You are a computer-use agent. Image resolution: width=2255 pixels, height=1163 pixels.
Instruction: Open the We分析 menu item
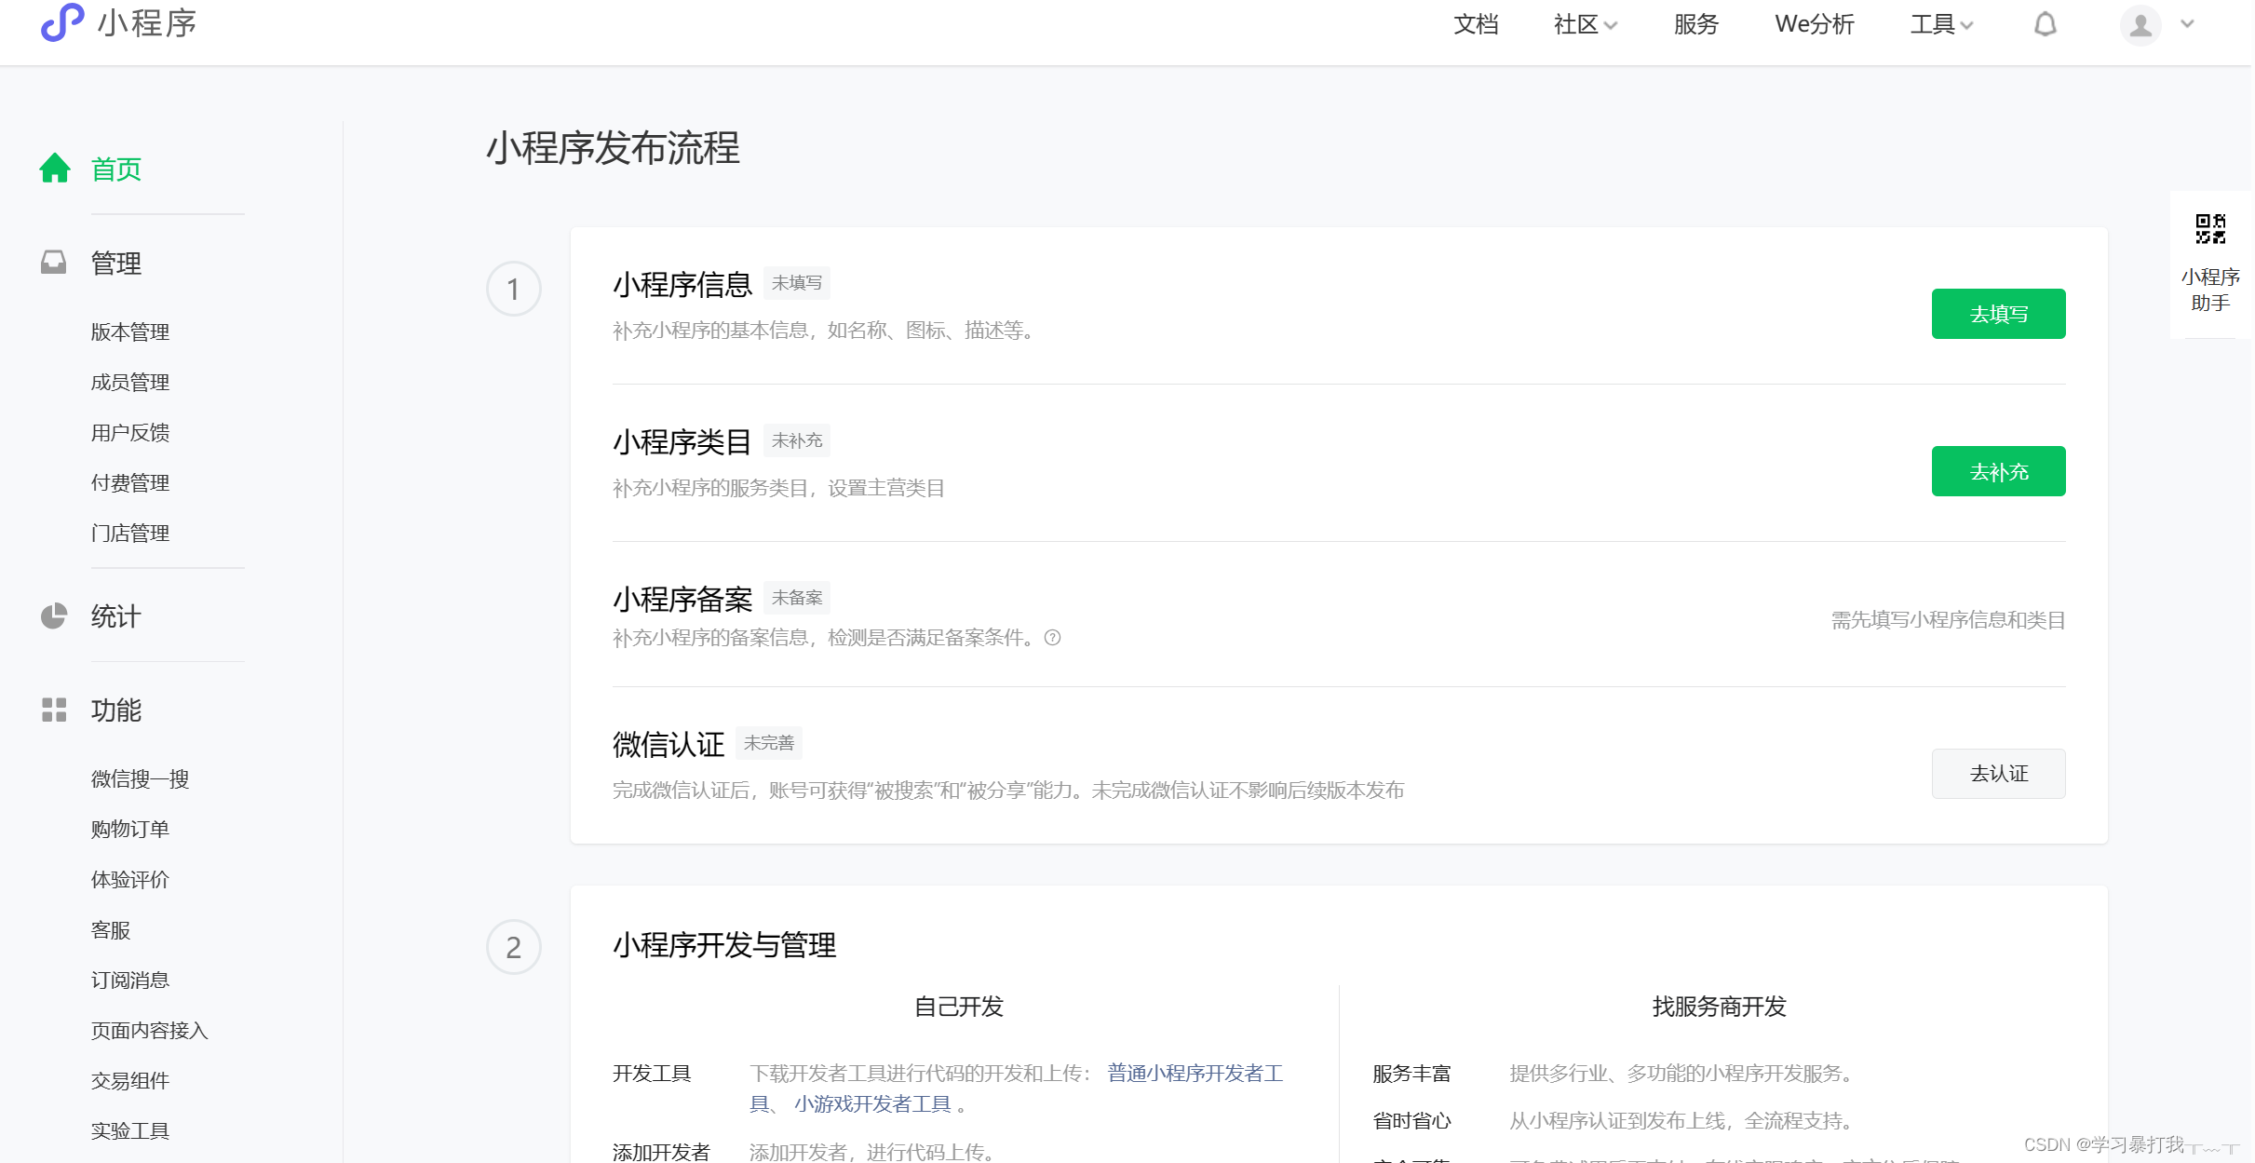pyautogui.click(x=1815, y=24)
